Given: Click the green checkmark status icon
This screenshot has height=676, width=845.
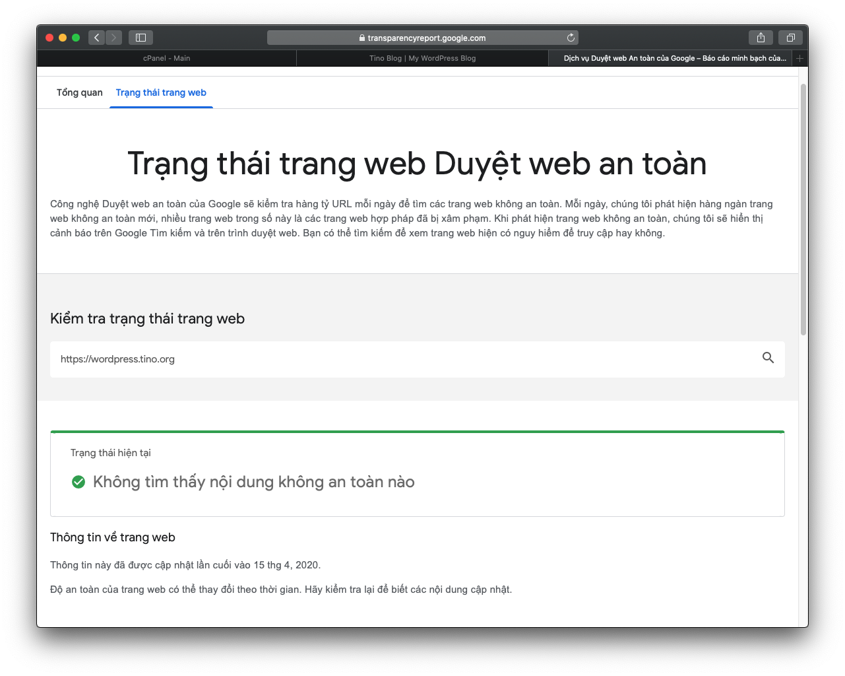Looking at the screenshot, I should click(78, 482).
